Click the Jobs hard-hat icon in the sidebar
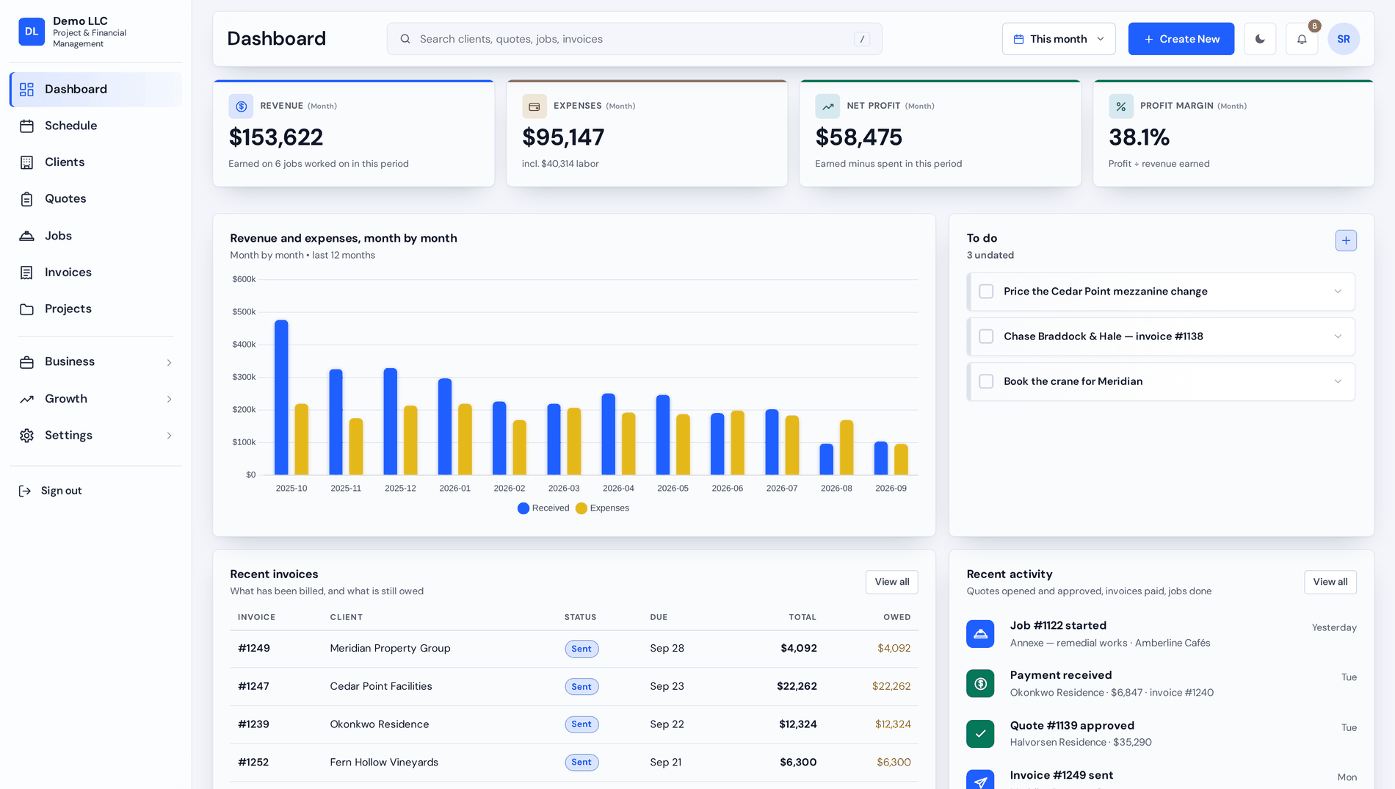 (27, 236)
